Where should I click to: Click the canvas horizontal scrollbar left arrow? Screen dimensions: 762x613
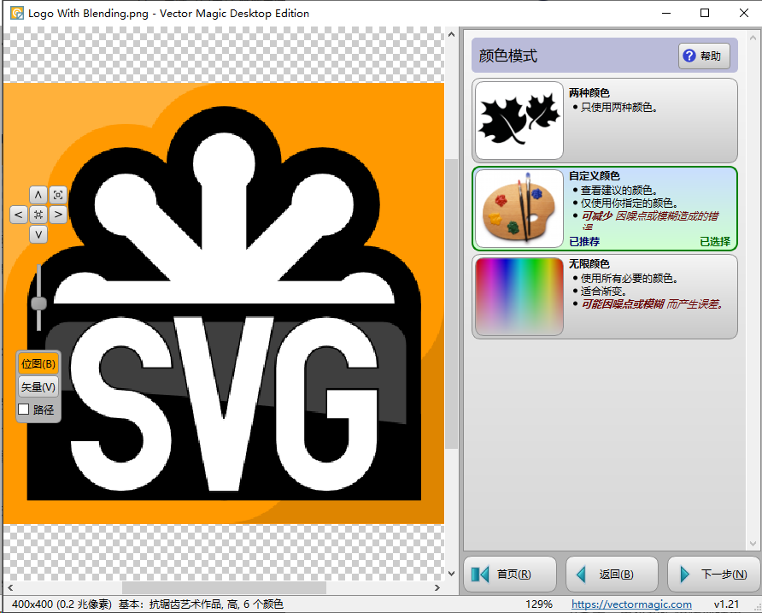(10, 587)
